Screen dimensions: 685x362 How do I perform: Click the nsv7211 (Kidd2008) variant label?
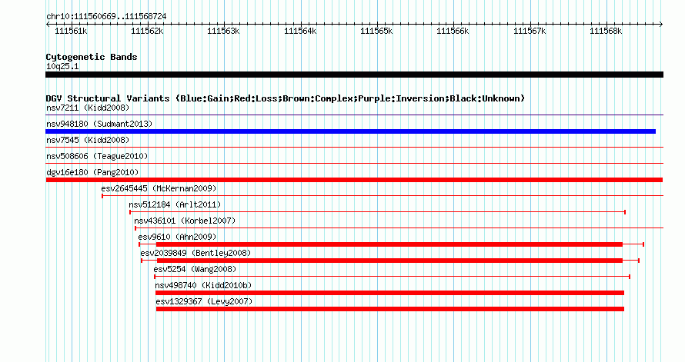pyautogui.click(x=88, y=108)
